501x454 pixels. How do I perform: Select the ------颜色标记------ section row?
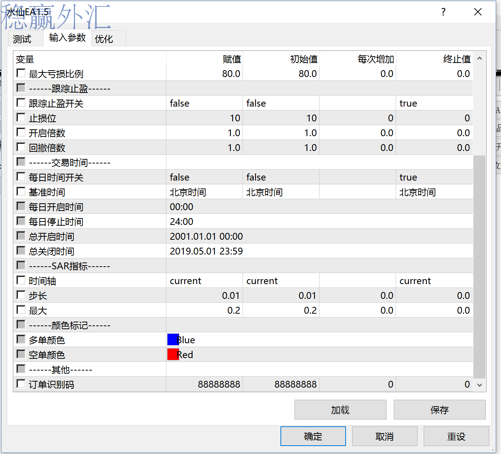pyautogui.click(x=243, y=325)
